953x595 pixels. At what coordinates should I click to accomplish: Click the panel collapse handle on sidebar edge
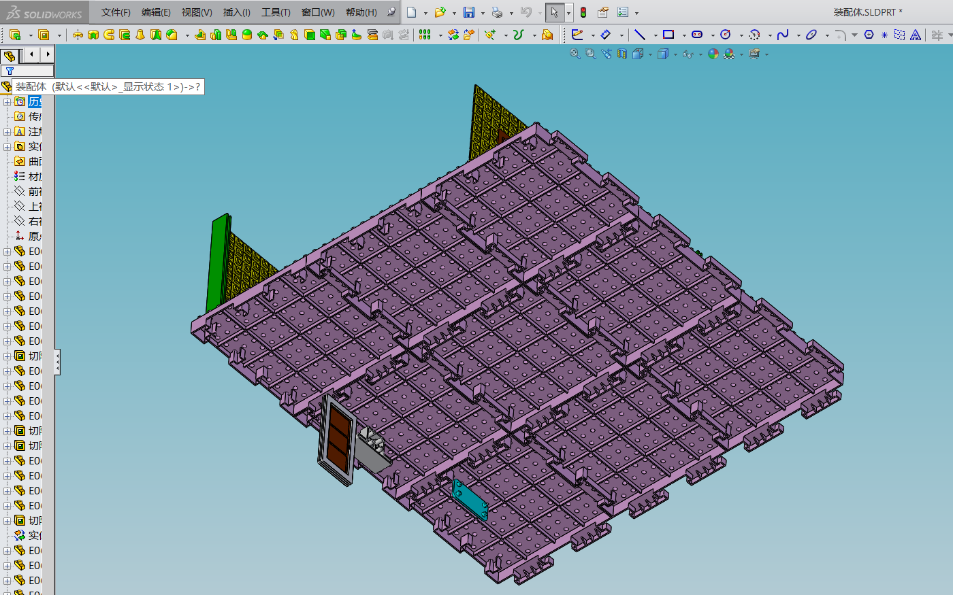click(x=58, y=362)
